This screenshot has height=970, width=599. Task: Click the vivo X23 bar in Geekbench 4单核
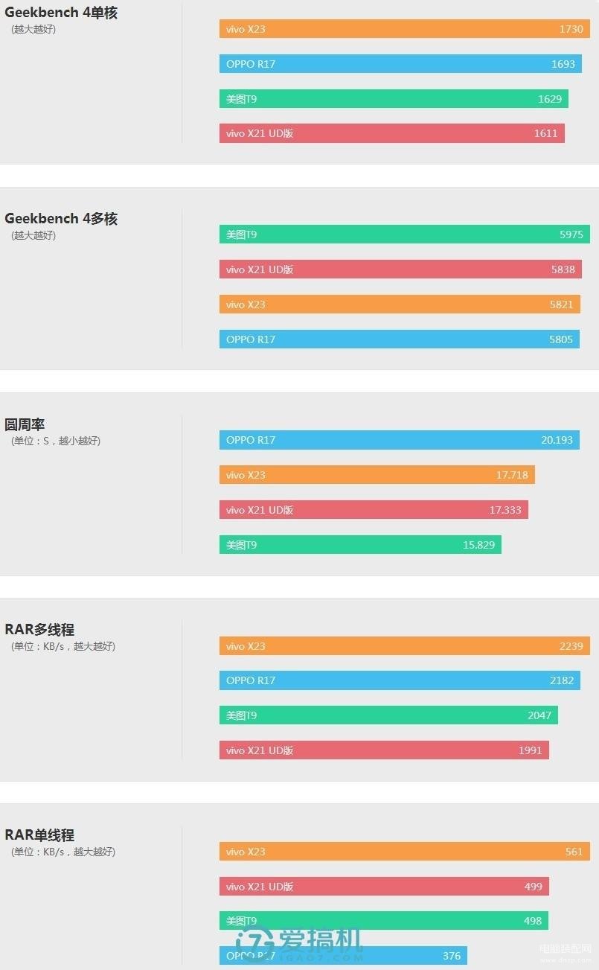coord(405,29)
